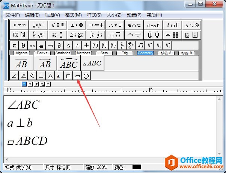226x173 pixels.
Task: Open the matrix templates palette
Action: point(173,35)
